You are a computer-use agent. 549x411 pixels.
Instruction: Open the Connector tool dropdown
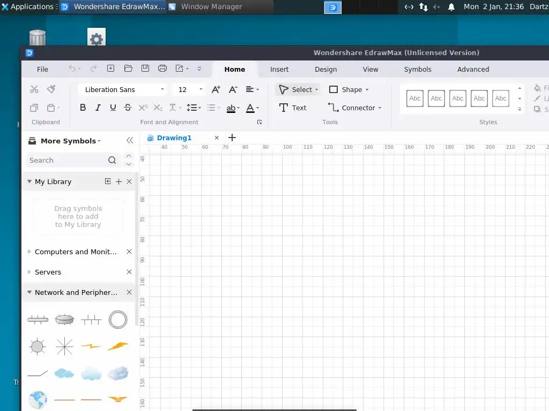pos(380,108)
